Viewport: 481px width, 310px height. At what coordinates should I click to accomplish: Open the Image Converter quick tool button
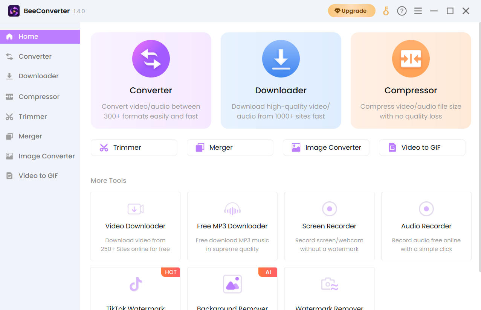coord(326,147)
